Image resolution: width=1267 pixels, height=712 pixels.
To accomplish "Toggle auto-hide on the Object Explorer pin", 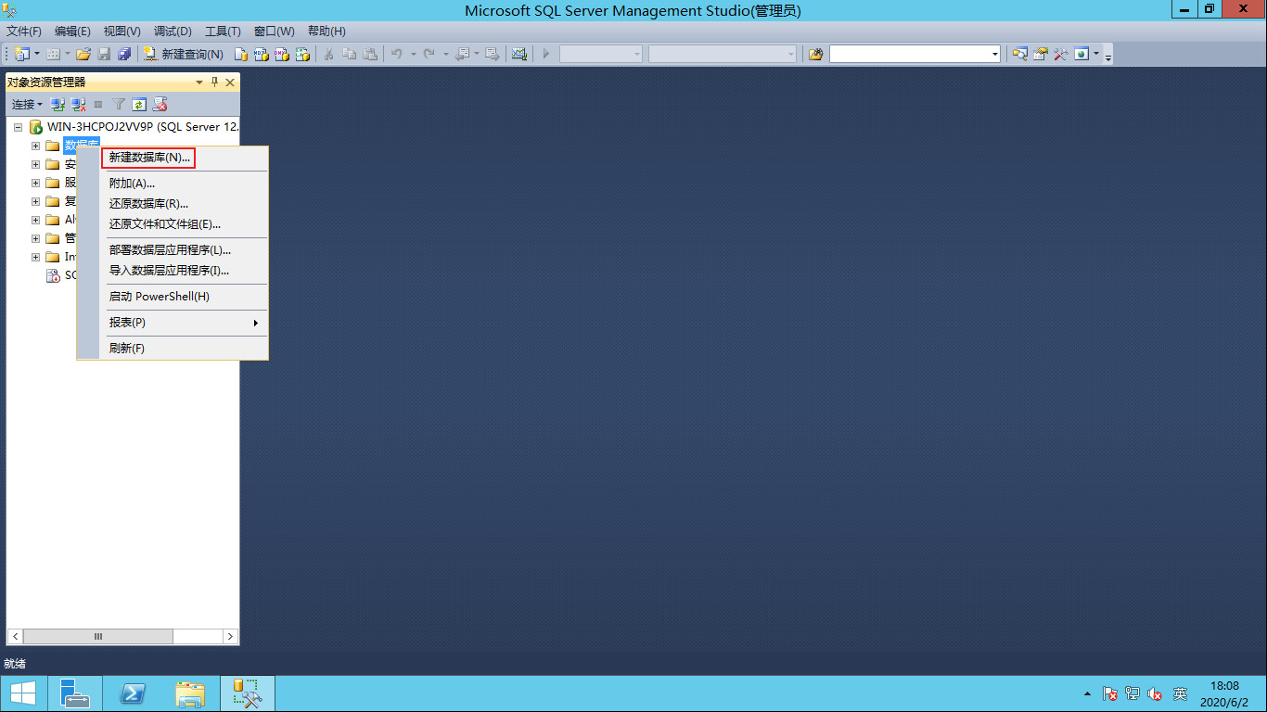I will [x=213, y=82].
